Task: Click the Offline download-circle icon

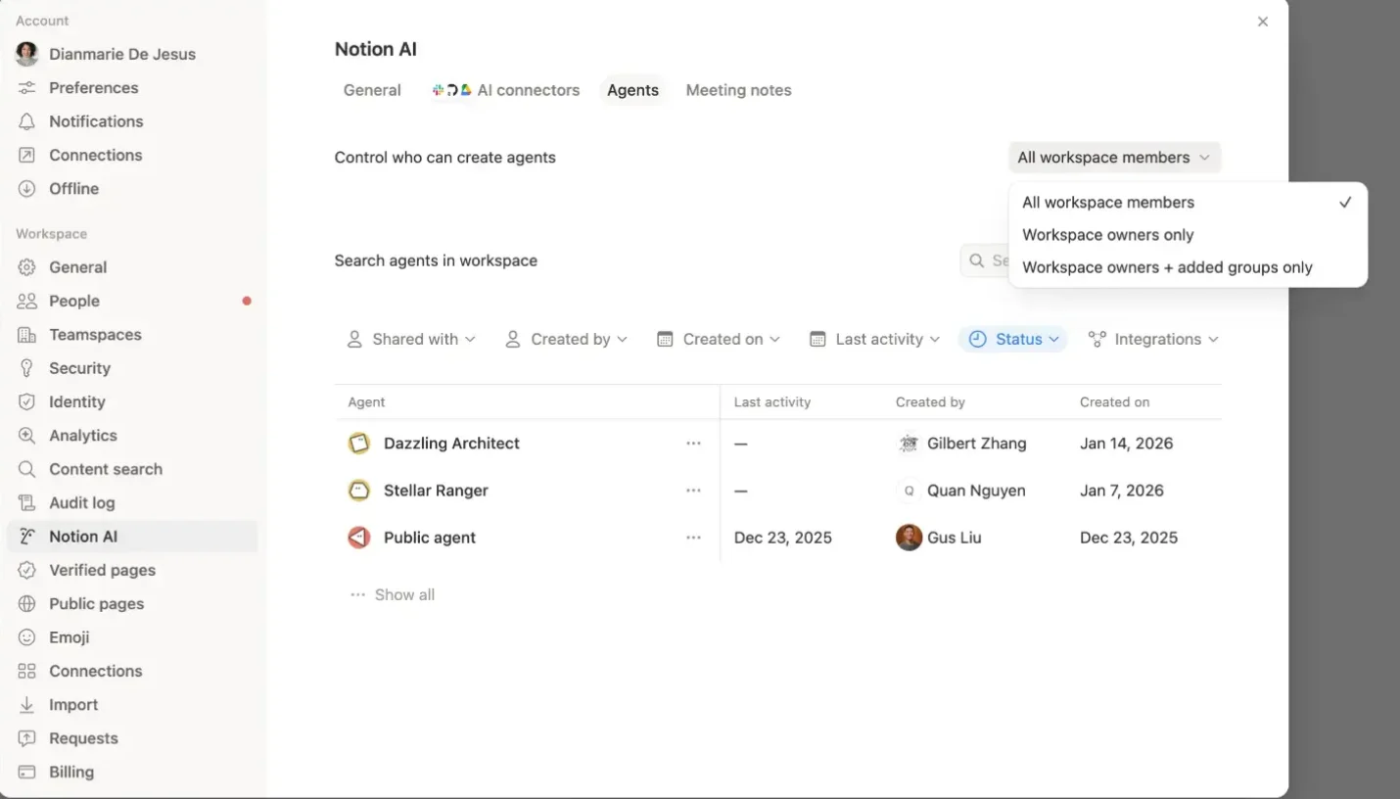Action: click(27, 189)
